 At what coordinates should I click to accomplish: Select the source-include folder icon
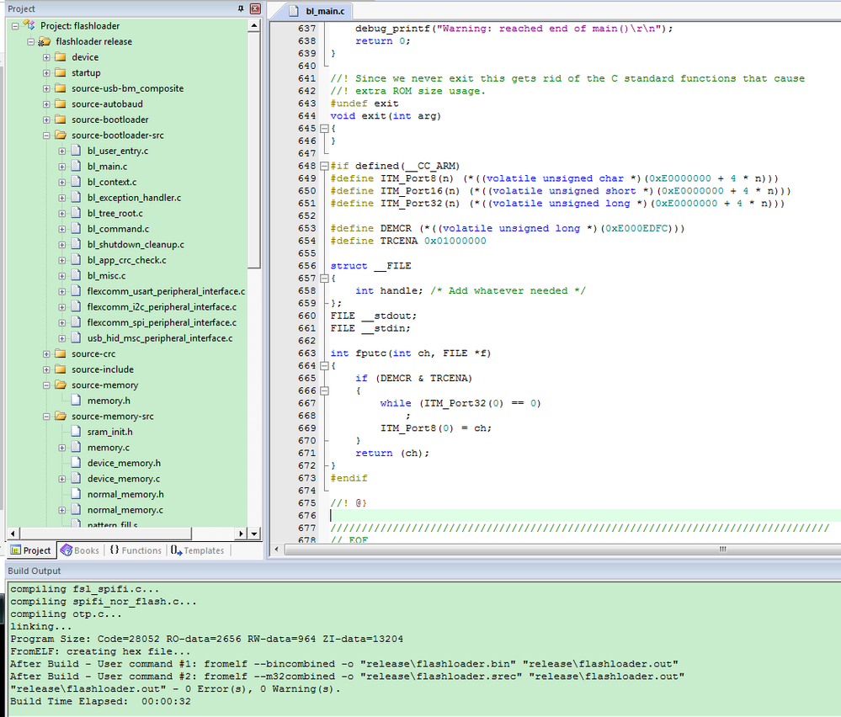click(x=61, y=369)
